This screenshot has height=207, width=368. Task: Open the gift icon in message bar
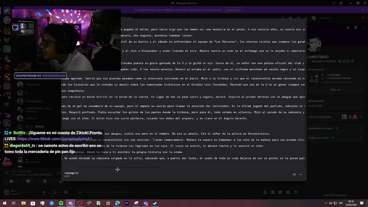(x=265, y=192)
